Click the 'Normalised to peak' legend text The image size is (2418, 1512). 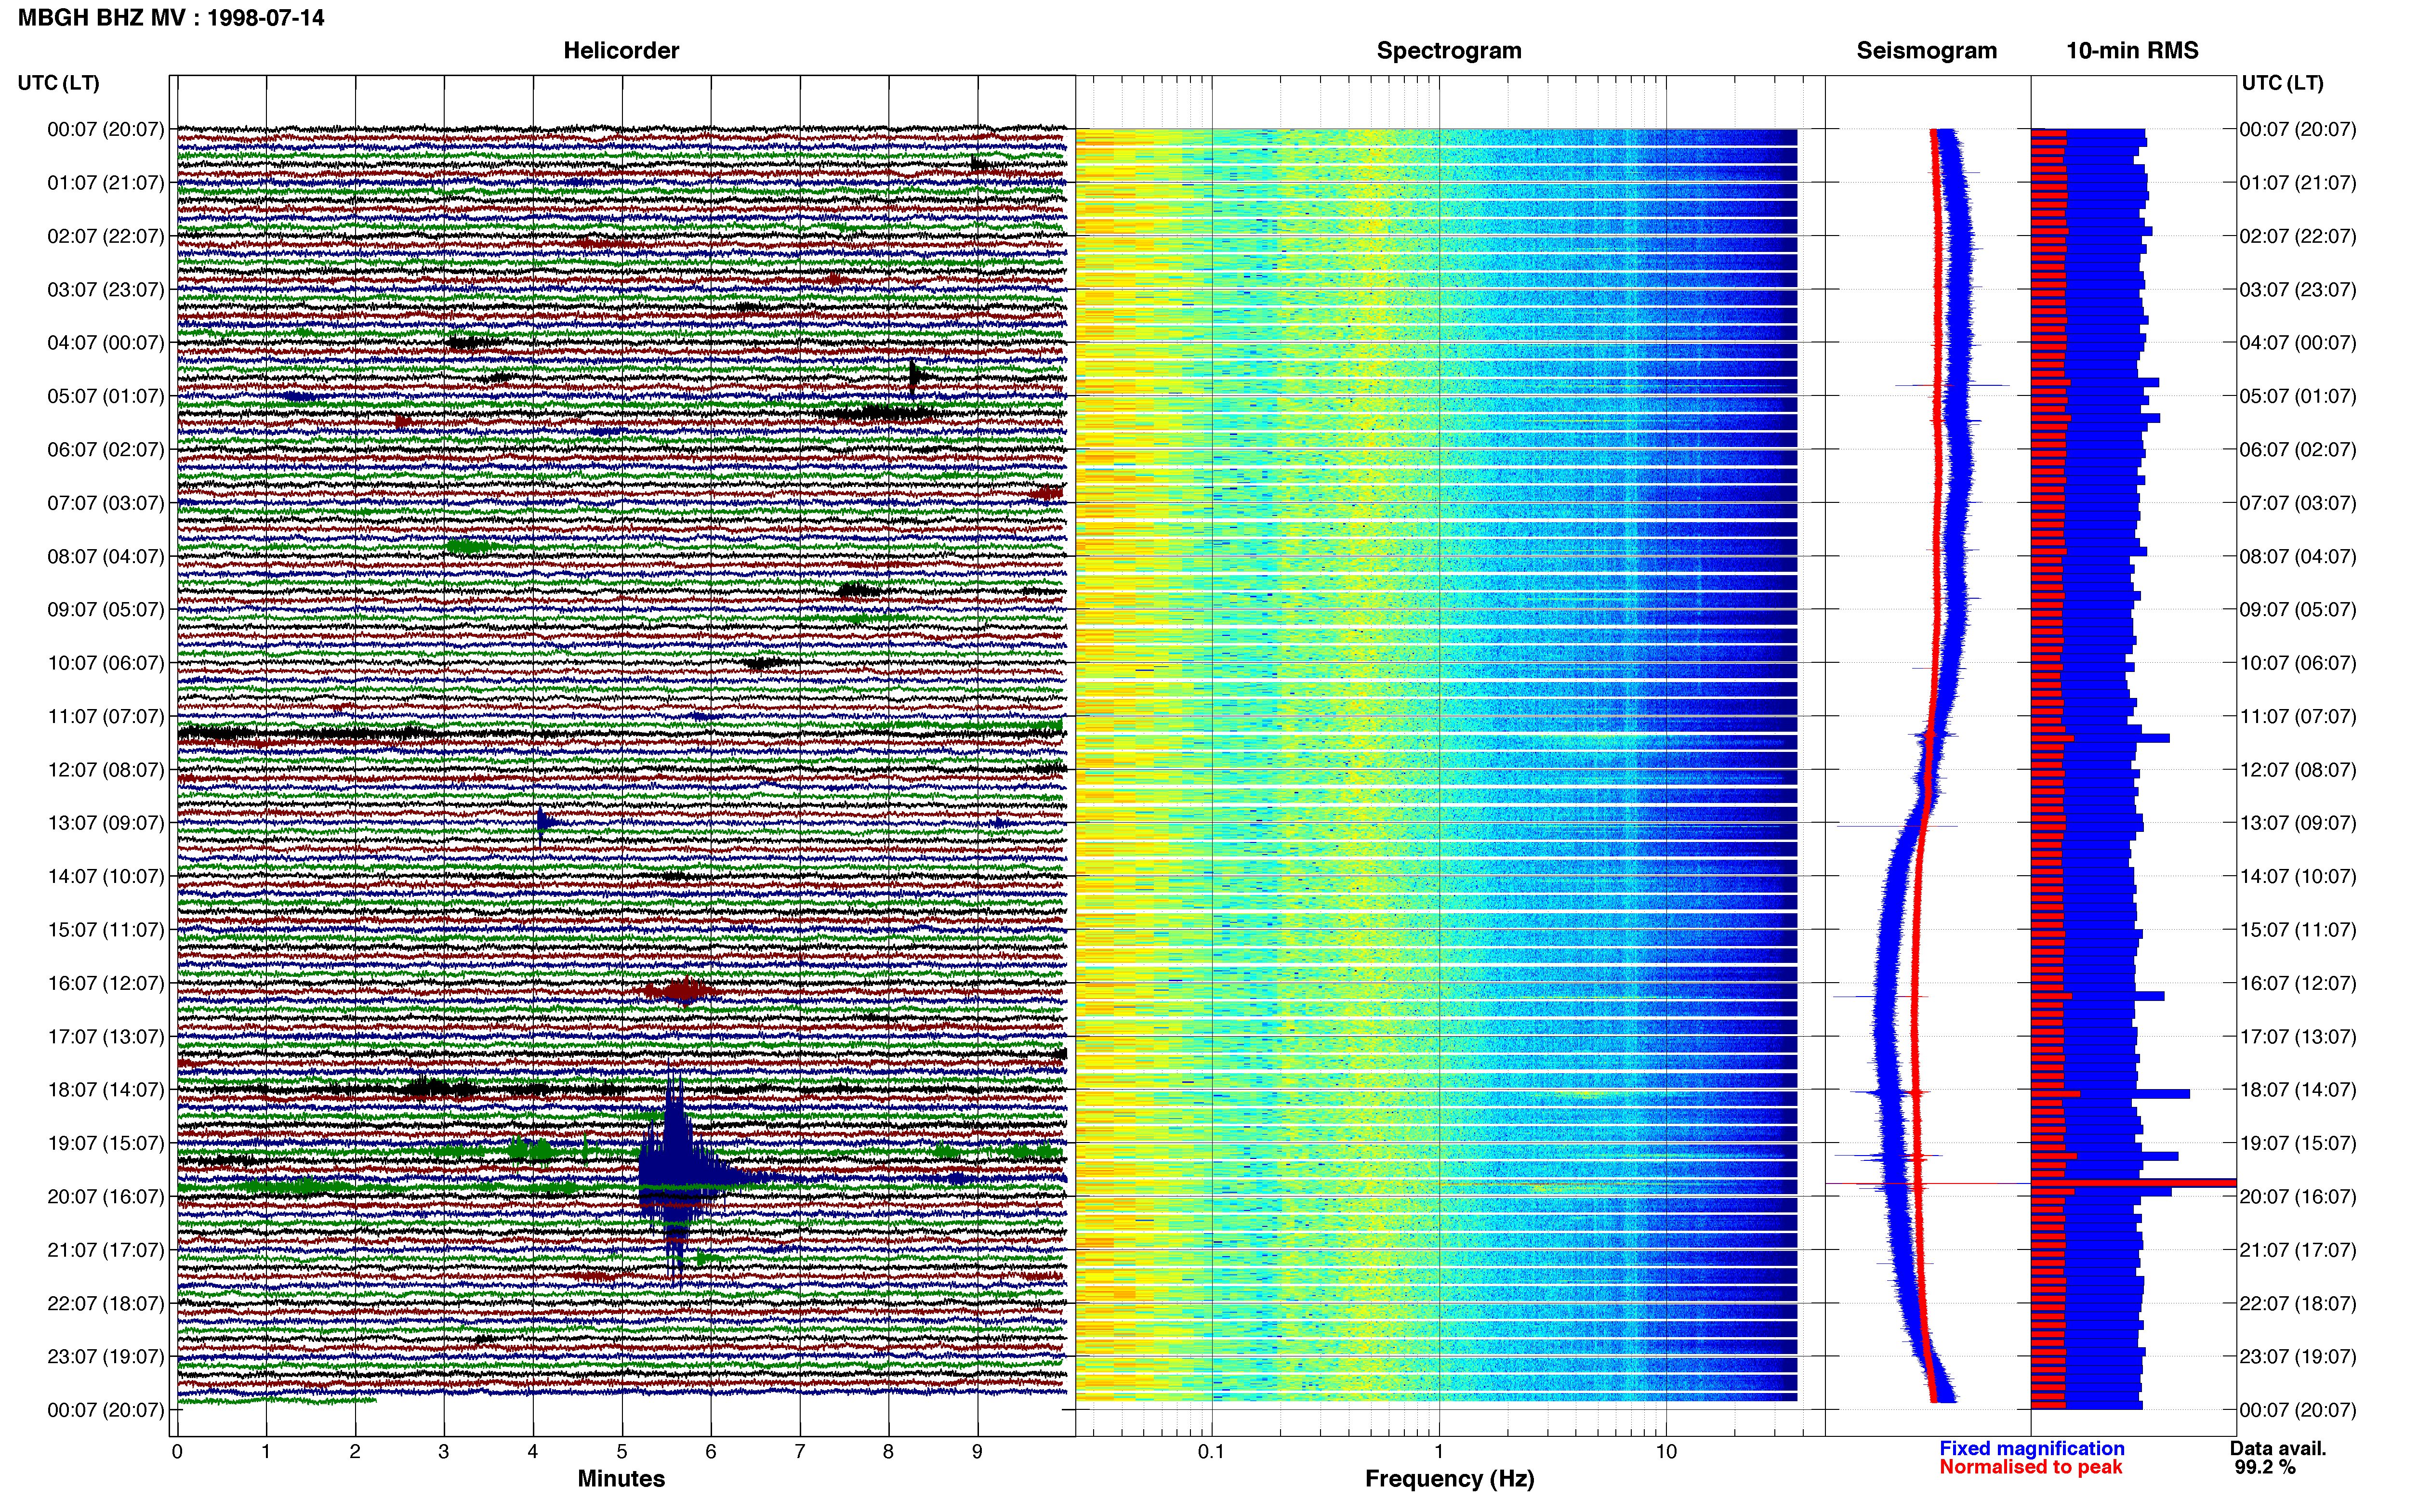(x=2030, y=1467)
